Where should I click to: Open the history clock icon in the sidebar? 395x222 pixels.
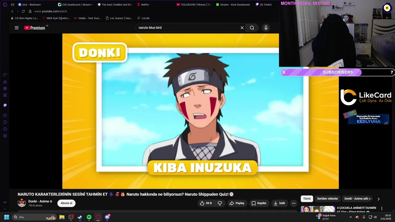pyautogui.click(x=5, y=122)
